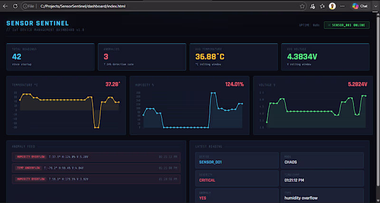Click the Severity CRITICAL value
Screen dimensions: 380x203
point(207,180)
